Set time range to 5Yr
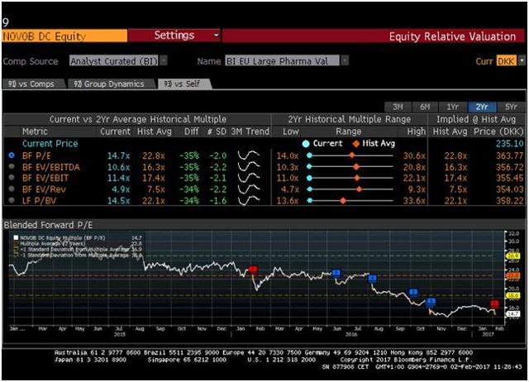The image size is (529, 382). [x=511, y=107]
